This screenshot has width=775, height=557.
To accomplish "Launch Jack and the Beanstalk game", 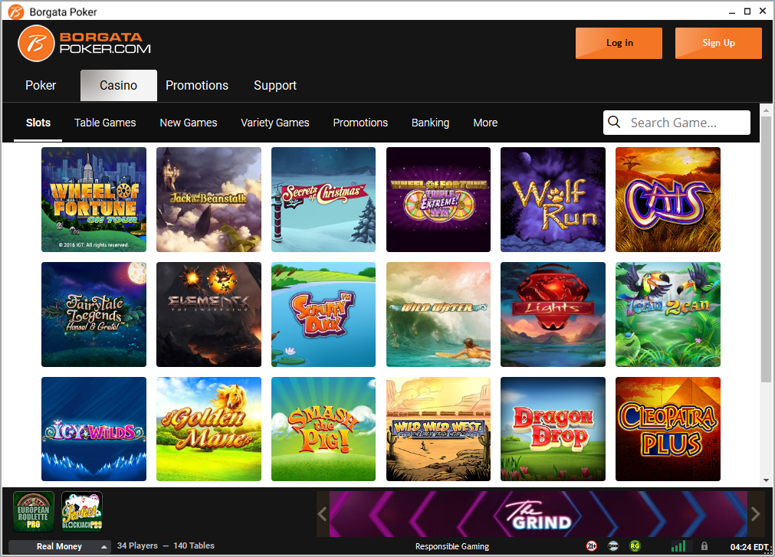I will 209,199.
